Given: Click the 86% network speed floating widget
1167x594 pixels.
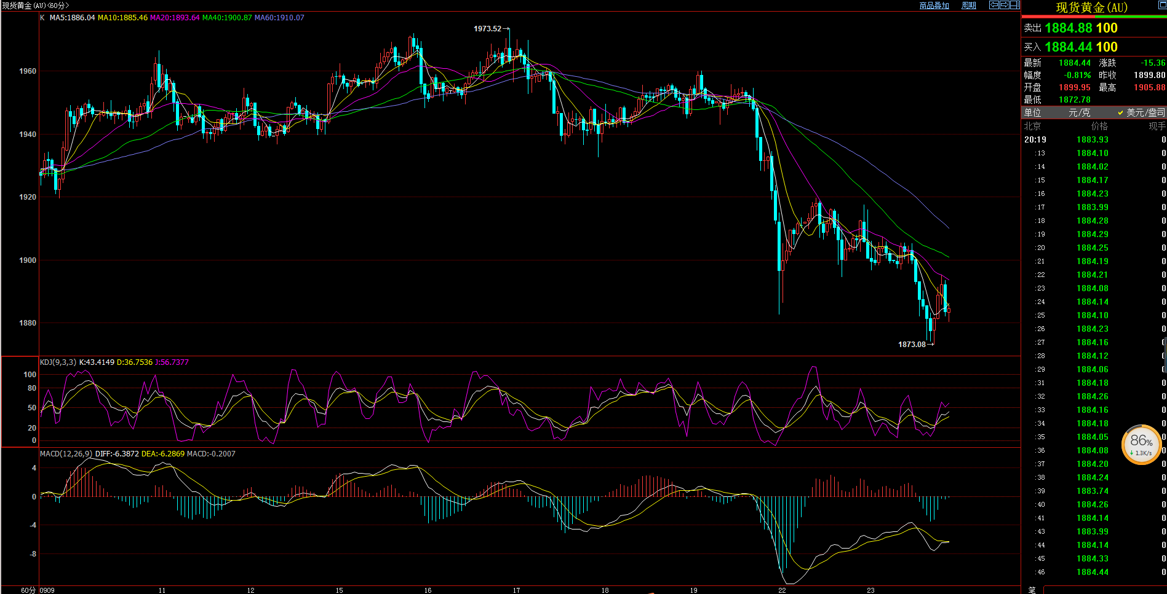Looking at the screenshot, I should (x=1141, y=444).
